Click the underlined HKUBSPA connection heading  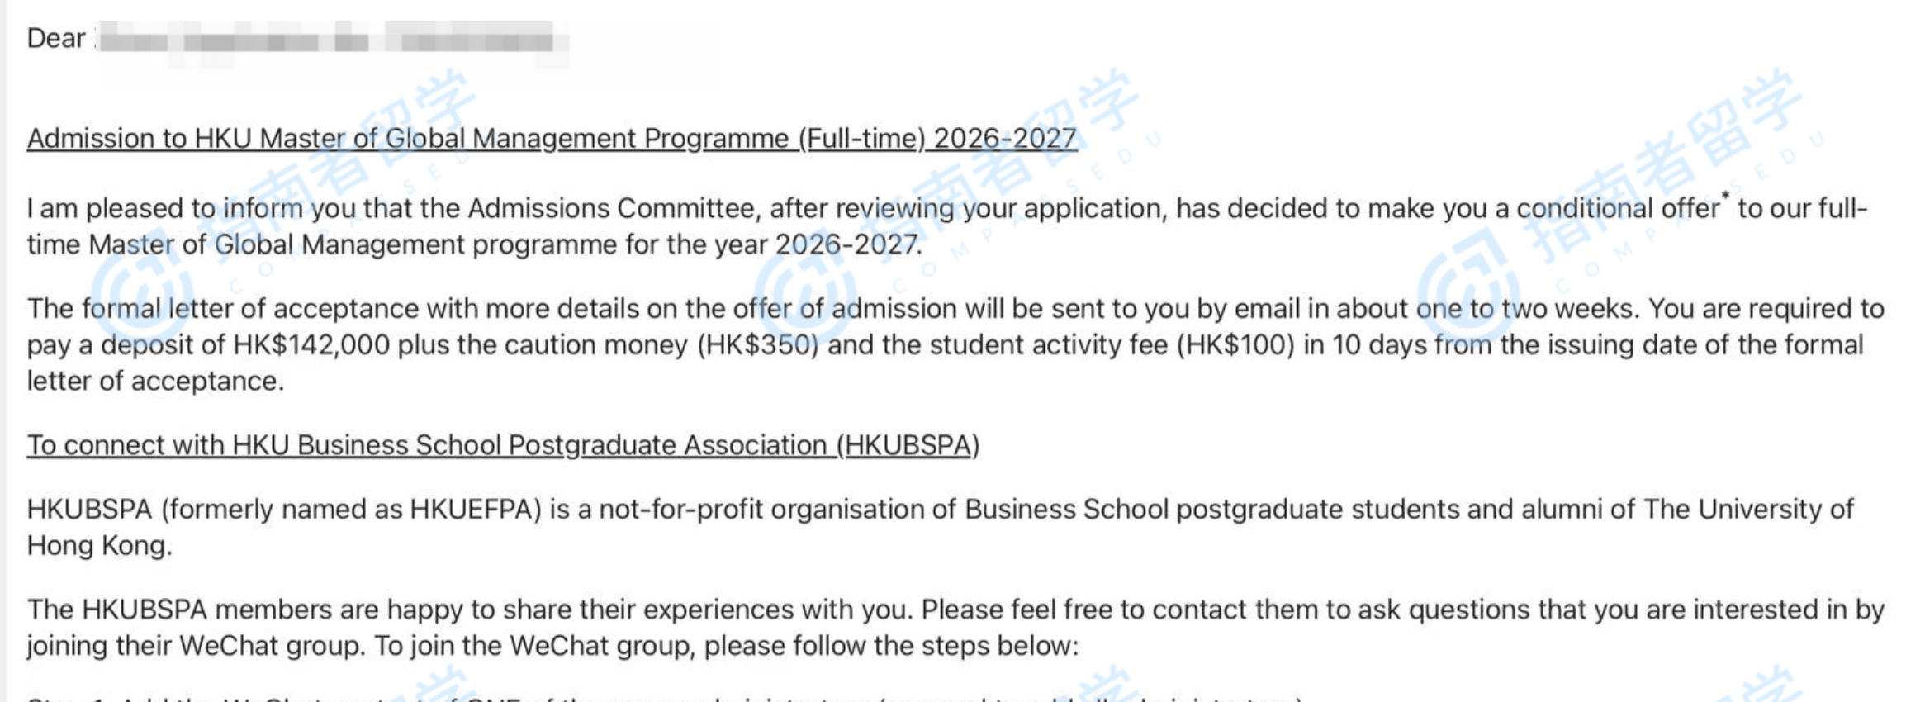coord(502,445)
